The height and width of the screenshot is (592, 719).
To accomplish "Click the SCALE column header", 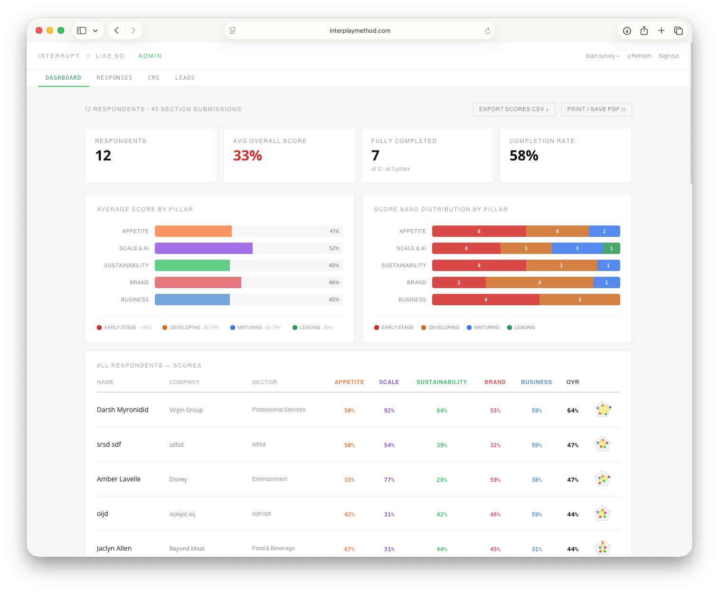I will click(x=389, y=382).
